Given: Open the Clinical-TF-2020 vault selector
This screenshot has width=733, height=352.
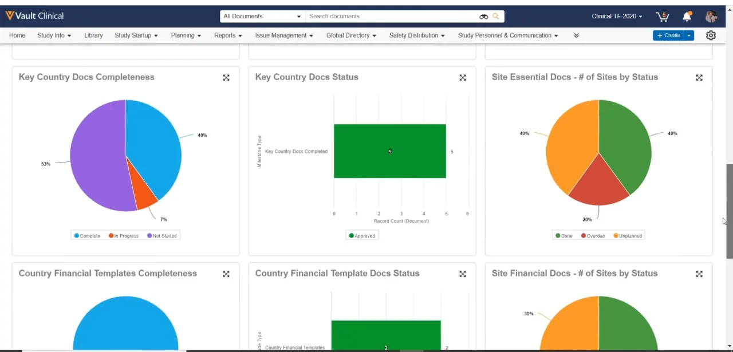Looking at the screenshot, I should (x=617, y=17).
